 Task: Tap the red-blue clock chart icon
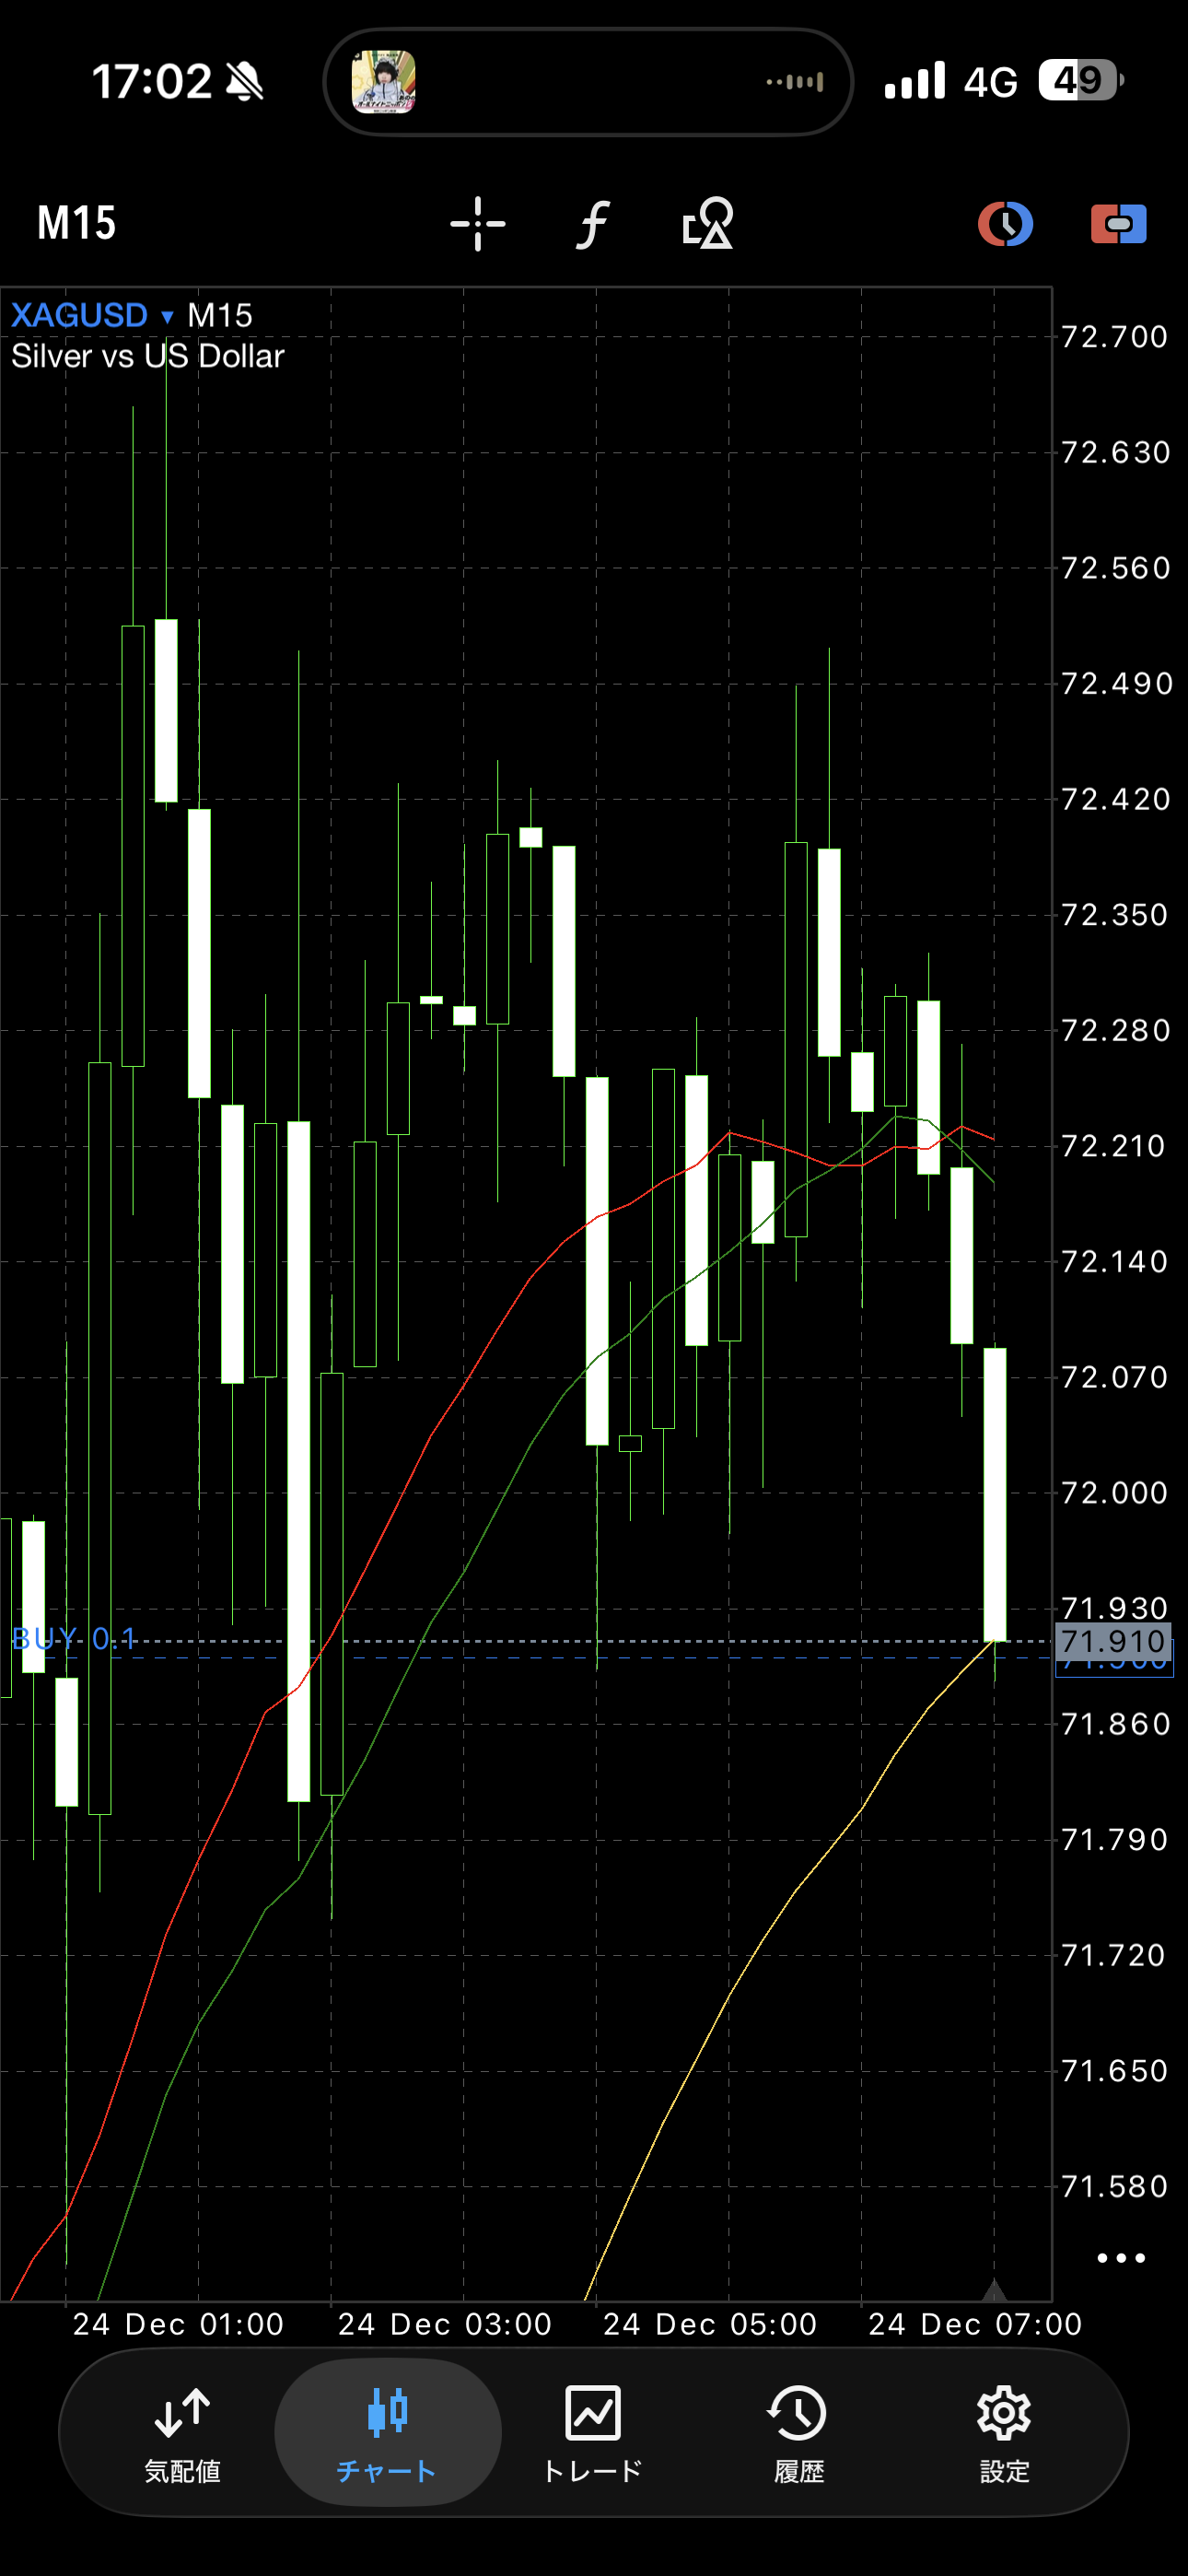point(1005,223)
